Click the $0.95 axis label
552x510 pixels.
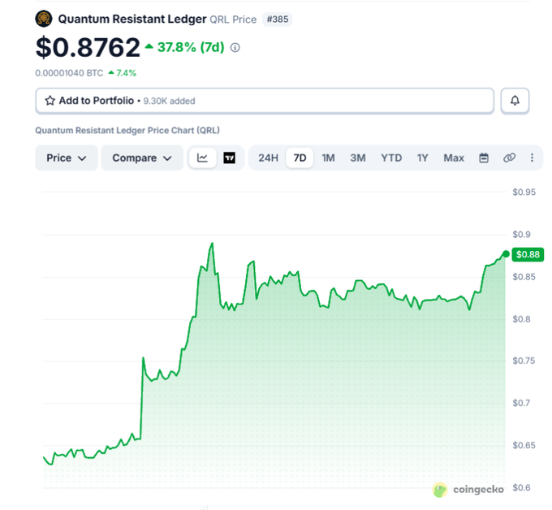point(524,192)
